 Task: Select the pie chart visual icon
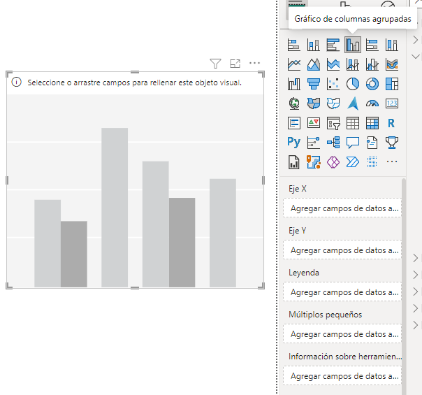click(353, 85)
